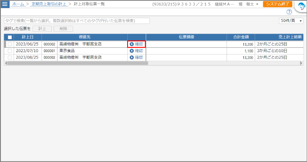Click 確認 for the 2023/07/10 row
307x162 pixels.
(x=137, y=51)
